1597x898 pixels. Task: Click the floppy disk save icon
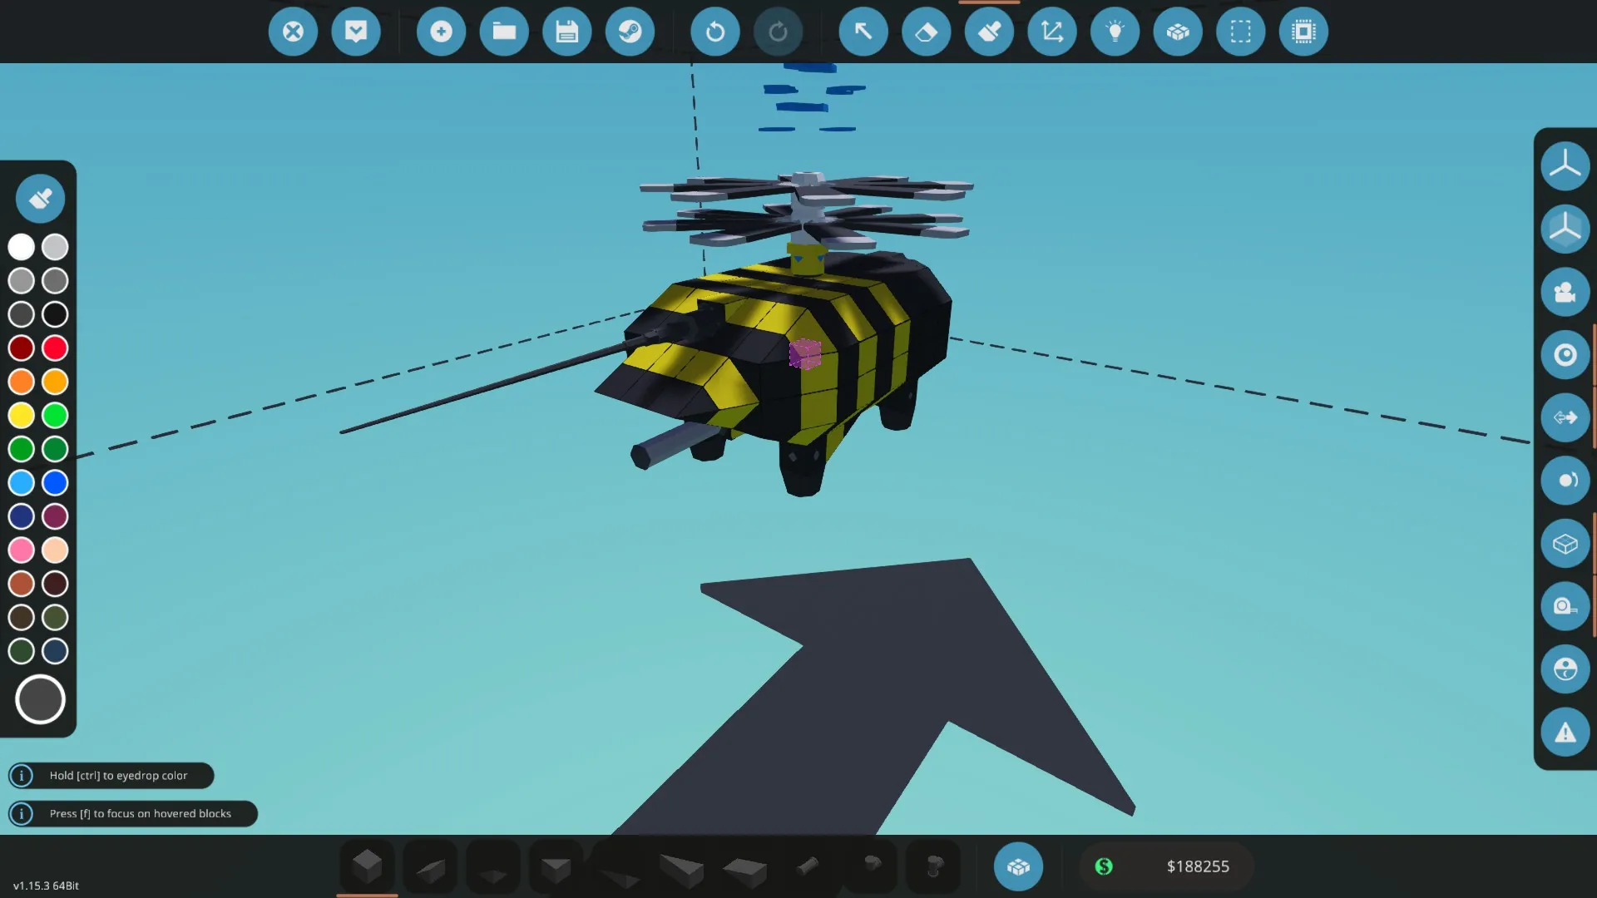[567, 32]
